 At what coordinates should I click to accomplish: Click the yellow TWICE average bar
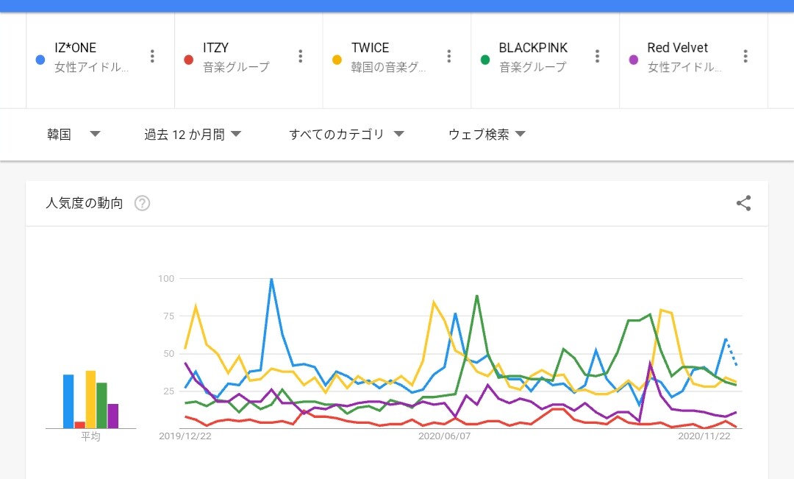(91, 400)
